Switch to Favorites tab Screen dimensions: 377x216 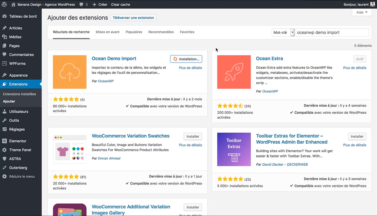tap(187, 32)
